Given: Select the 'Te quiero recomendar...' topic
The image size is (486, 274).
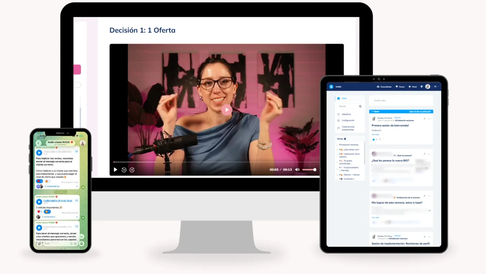Looking at the screenshot, I should [x=346, y=162].
